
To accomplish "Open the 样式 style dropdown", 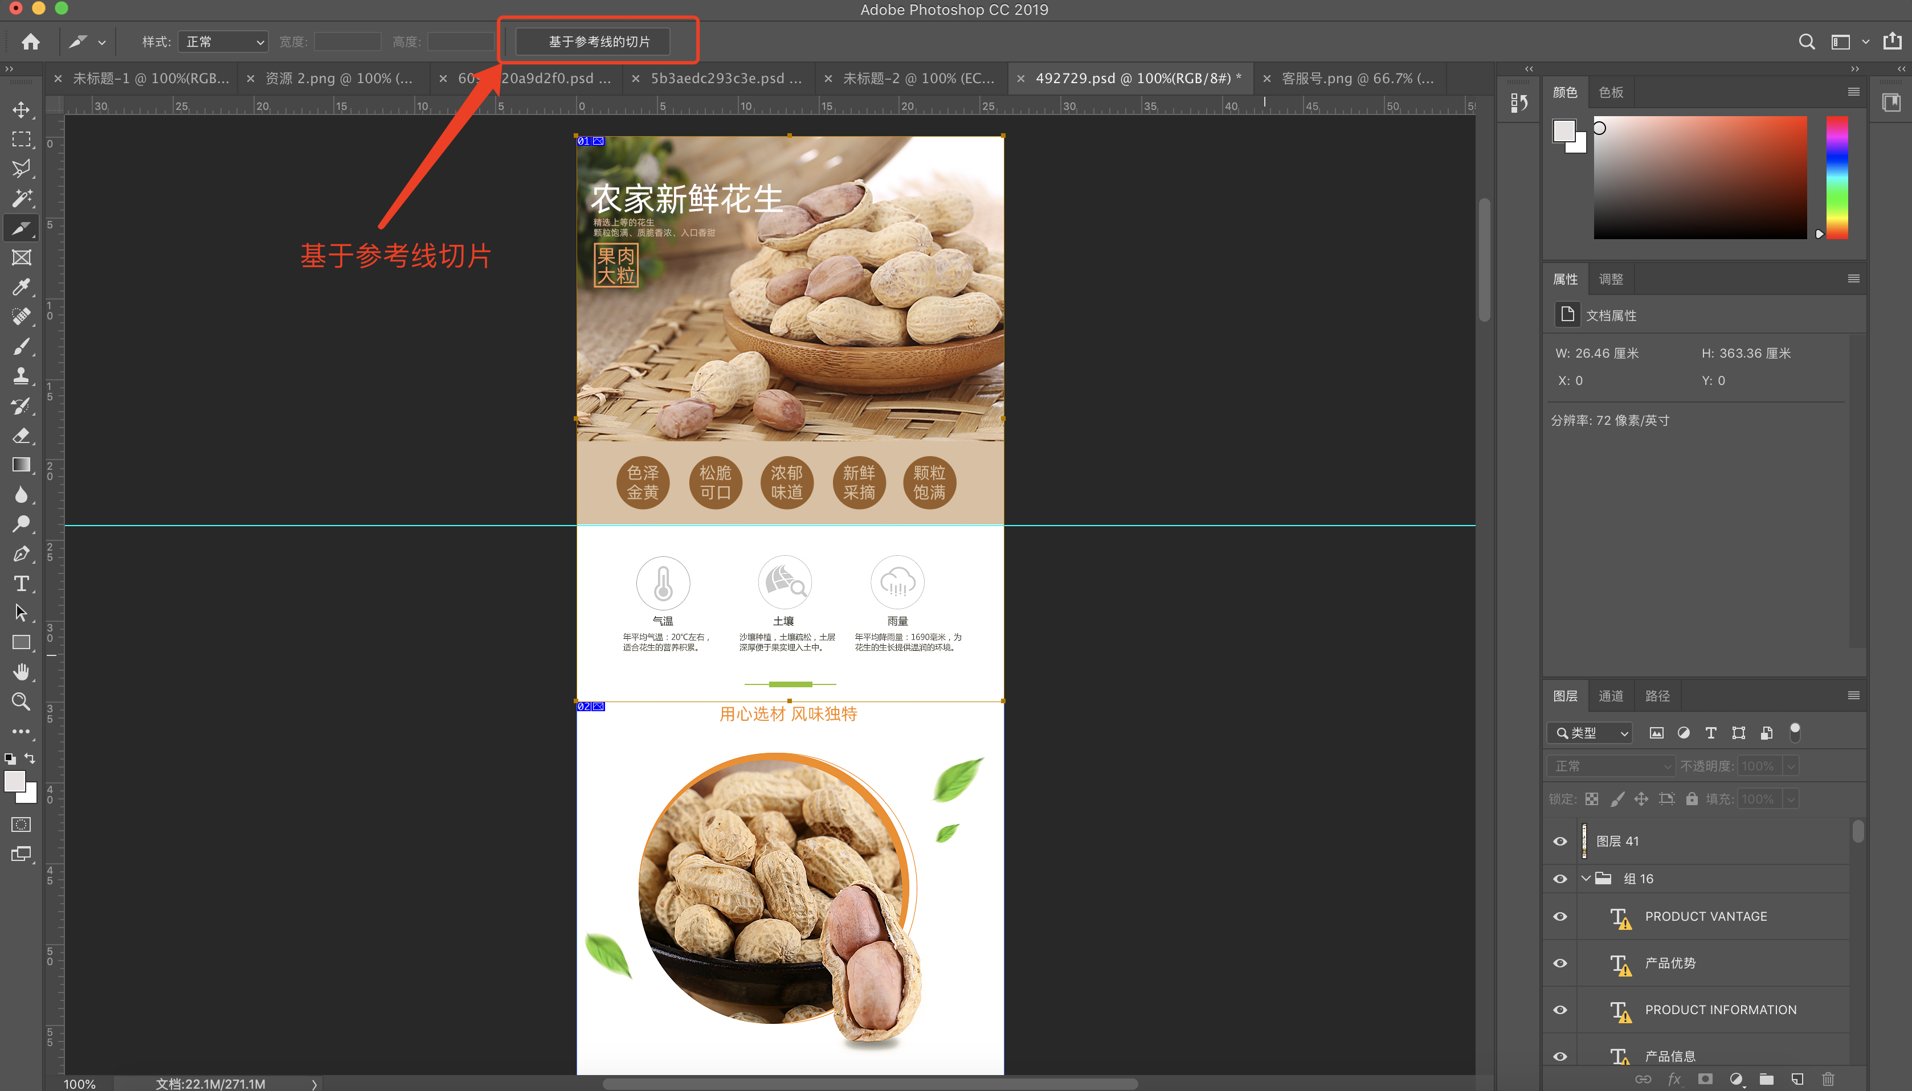I will 223,42.
